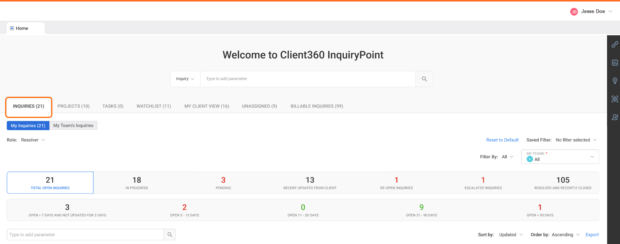The width and height of the screenshot is (620, 244).
Task: Open the Inquiry search type dropdown
Action: pos(185,79)
